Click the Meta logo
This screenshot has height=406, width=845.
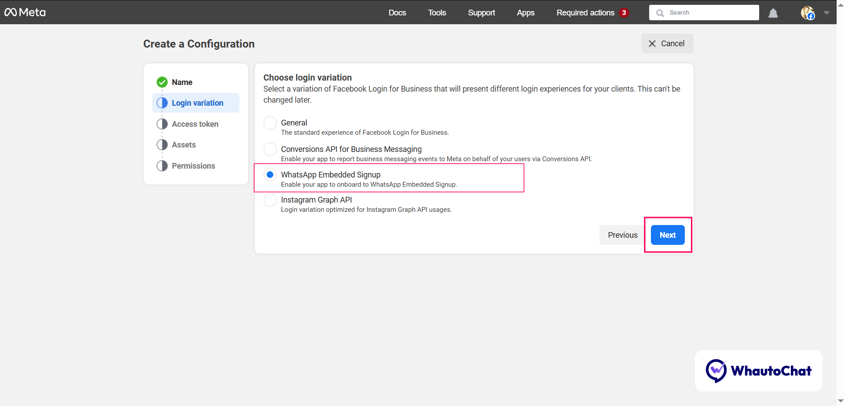(x=25, y=12)
